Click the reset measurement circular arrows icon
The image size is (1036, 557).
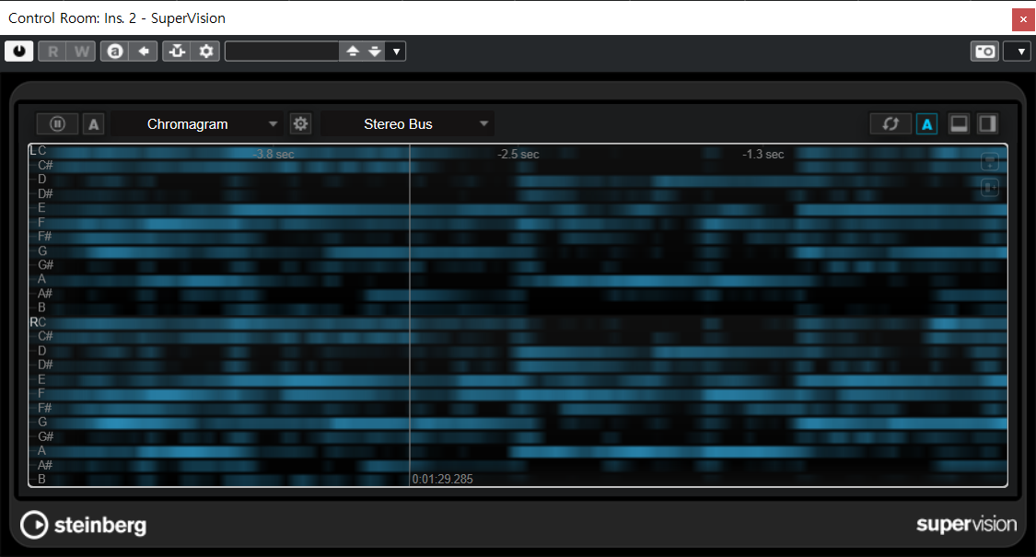click(890, 123)
